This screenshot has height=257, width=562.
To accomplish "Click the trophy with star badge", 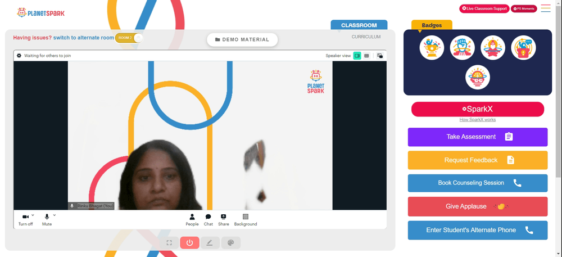I will (432, 48).
